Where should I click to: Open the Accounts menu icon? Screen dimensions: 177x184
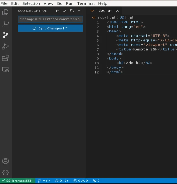coord(5,161)
